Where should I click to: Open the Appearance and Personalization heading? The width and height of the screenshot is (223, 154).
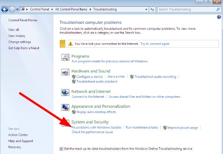coord(101,106)
